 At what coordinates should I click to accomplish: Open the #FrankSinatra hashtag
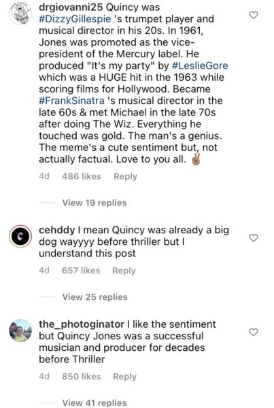pyautogui.click(x=71, y=101)
